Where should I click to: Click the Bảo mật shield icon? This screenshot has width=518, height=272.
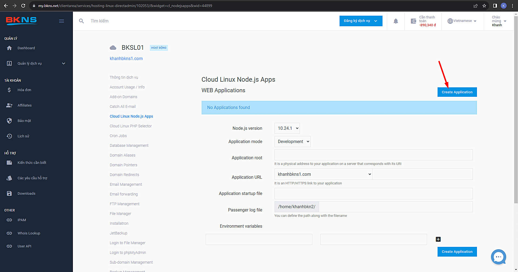coord(9,121)
